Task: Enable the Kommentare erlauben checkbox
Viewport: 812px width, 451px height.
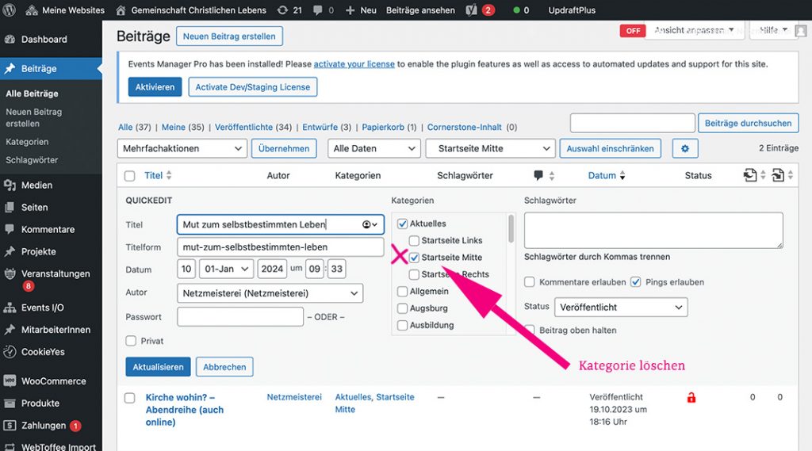Action: [x=530, y=282]
